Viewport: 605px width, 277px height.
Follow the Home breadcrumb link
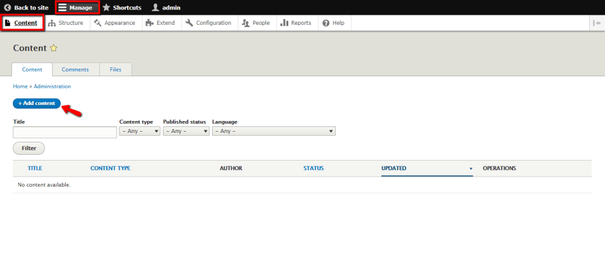click(x=20, y=86)
